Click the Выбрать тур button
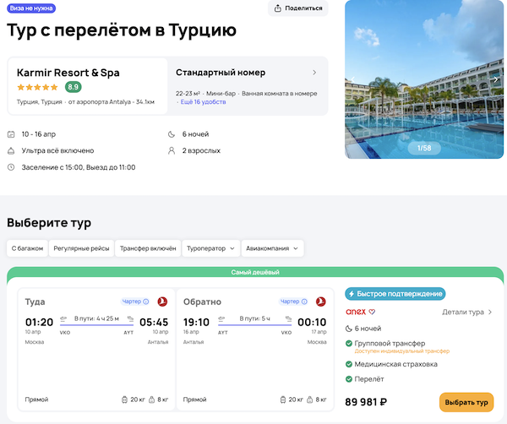Image resolution: width=507 pixels, height=424 pixels. point(466,402)
